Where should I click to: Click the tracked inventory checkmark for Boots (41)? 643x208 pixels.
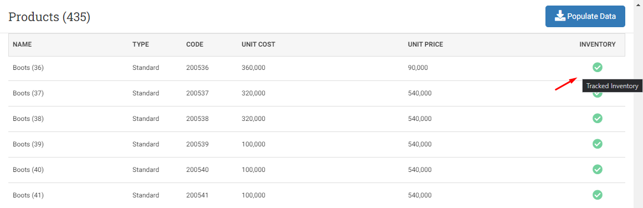tap(598, 195)
